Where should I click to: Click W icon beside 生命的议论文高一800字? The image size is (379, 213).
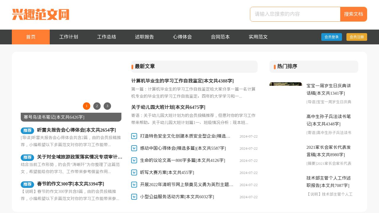pyautogui.click(x=134, y=160)
